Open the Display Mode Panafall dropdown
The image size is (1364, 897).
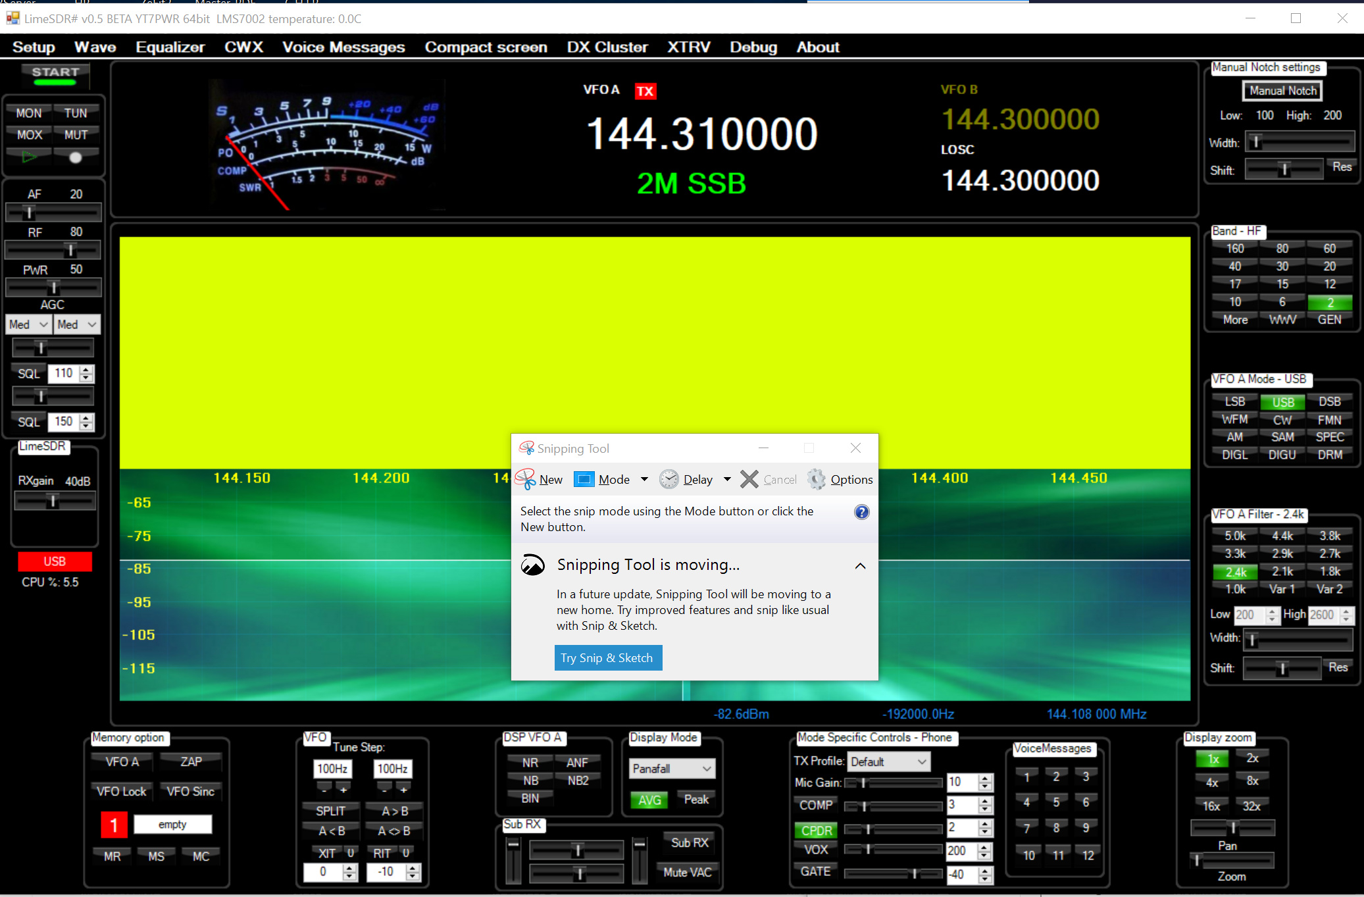click(x=672, y=769)
